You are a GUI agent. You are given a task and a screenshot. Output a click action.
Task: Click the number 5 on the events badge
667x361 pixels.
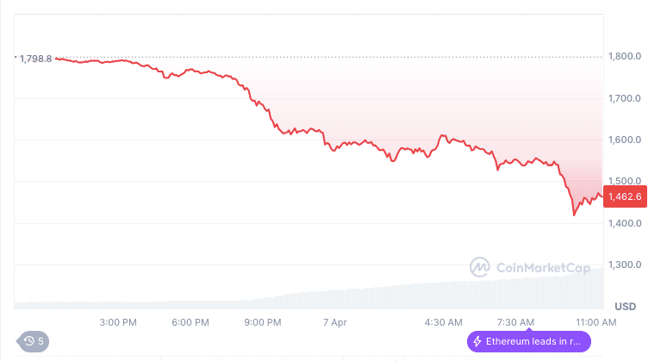(41, 341)
